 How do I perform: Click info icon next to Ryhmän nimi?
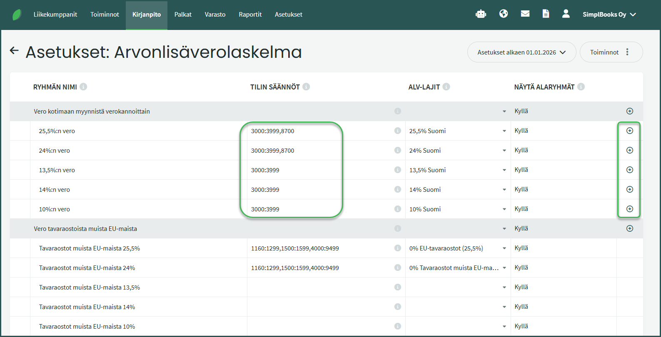click(83, 87)
